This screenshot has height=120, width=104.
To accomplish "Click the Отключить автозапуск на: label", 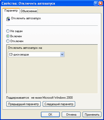I will click(x=25, y=48).
